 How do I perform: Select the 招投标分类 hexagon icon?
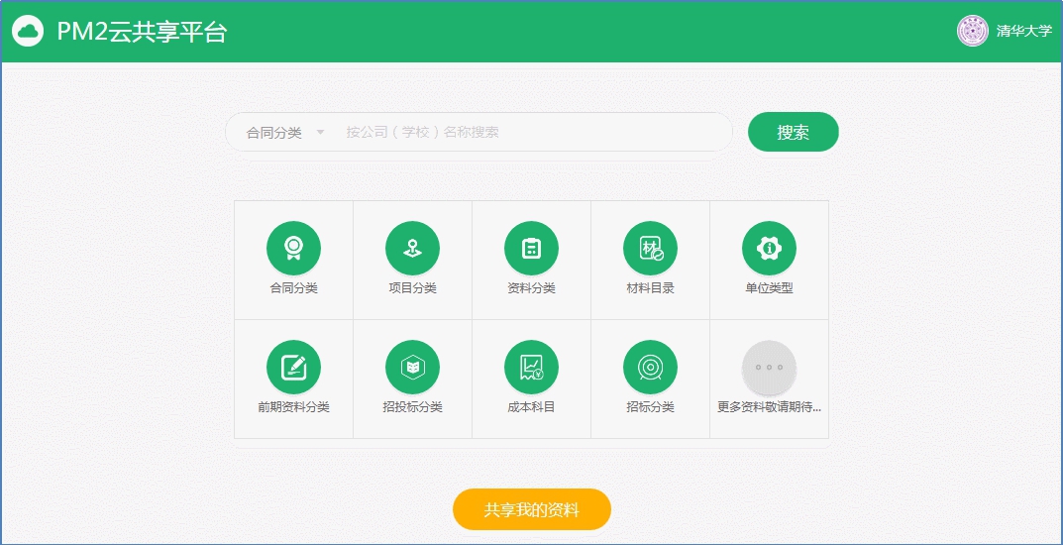pyautogui.click(x=412, y=367)
